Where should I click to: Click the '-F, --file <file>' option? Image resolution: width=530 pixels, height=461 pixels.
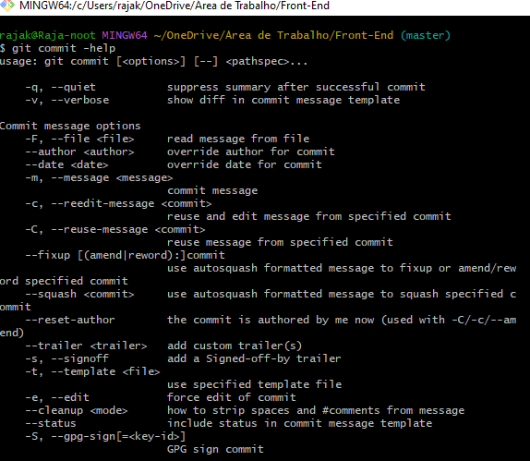tap(79, 139)
